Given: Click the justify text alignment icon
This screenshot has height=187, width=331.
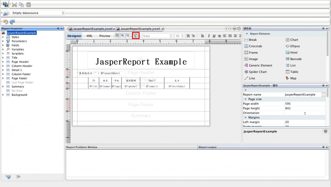Looking at the screenshot, I should point(230,36).
